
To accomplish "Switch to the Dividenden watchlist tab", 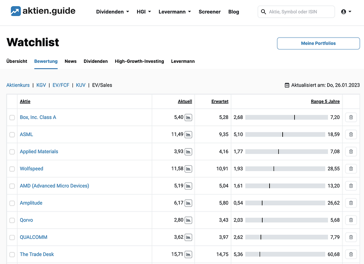I will coord(96,61).
